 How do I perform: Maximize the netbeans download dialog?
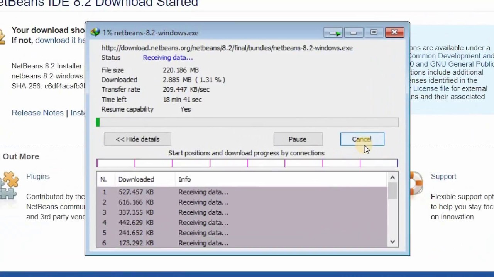tap(374, 33)
